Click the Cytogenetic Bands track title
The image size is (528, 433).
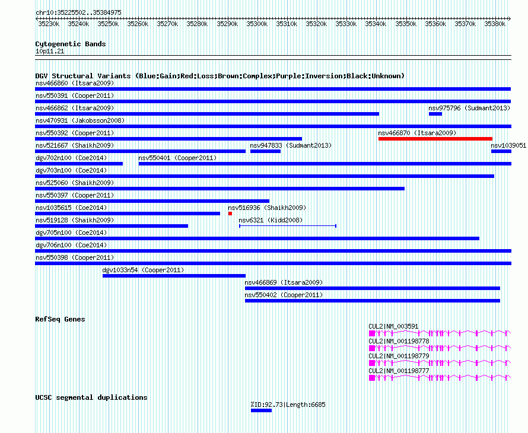[x=71, y=44]
